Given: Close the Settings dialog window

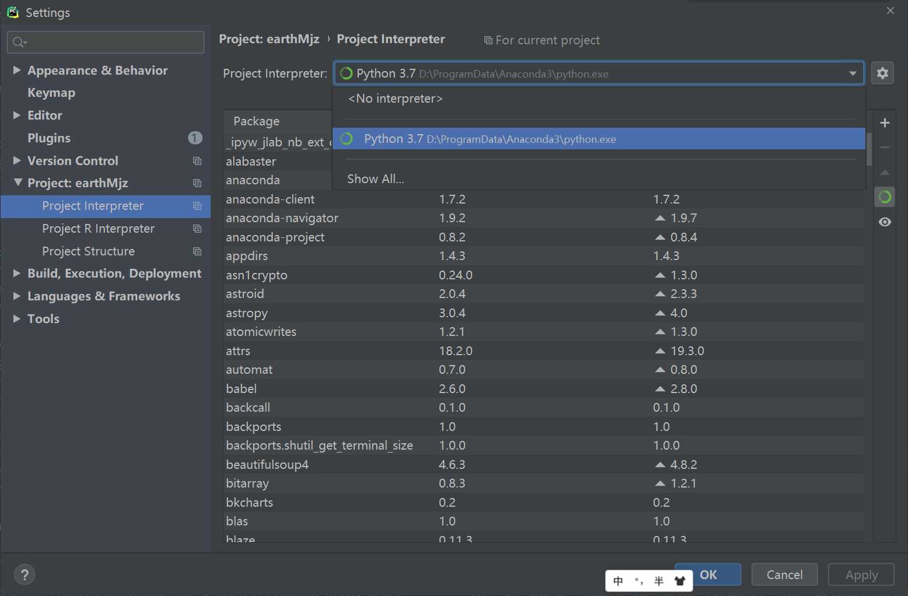Looking at the screenshot, I should tap(890, 10).
